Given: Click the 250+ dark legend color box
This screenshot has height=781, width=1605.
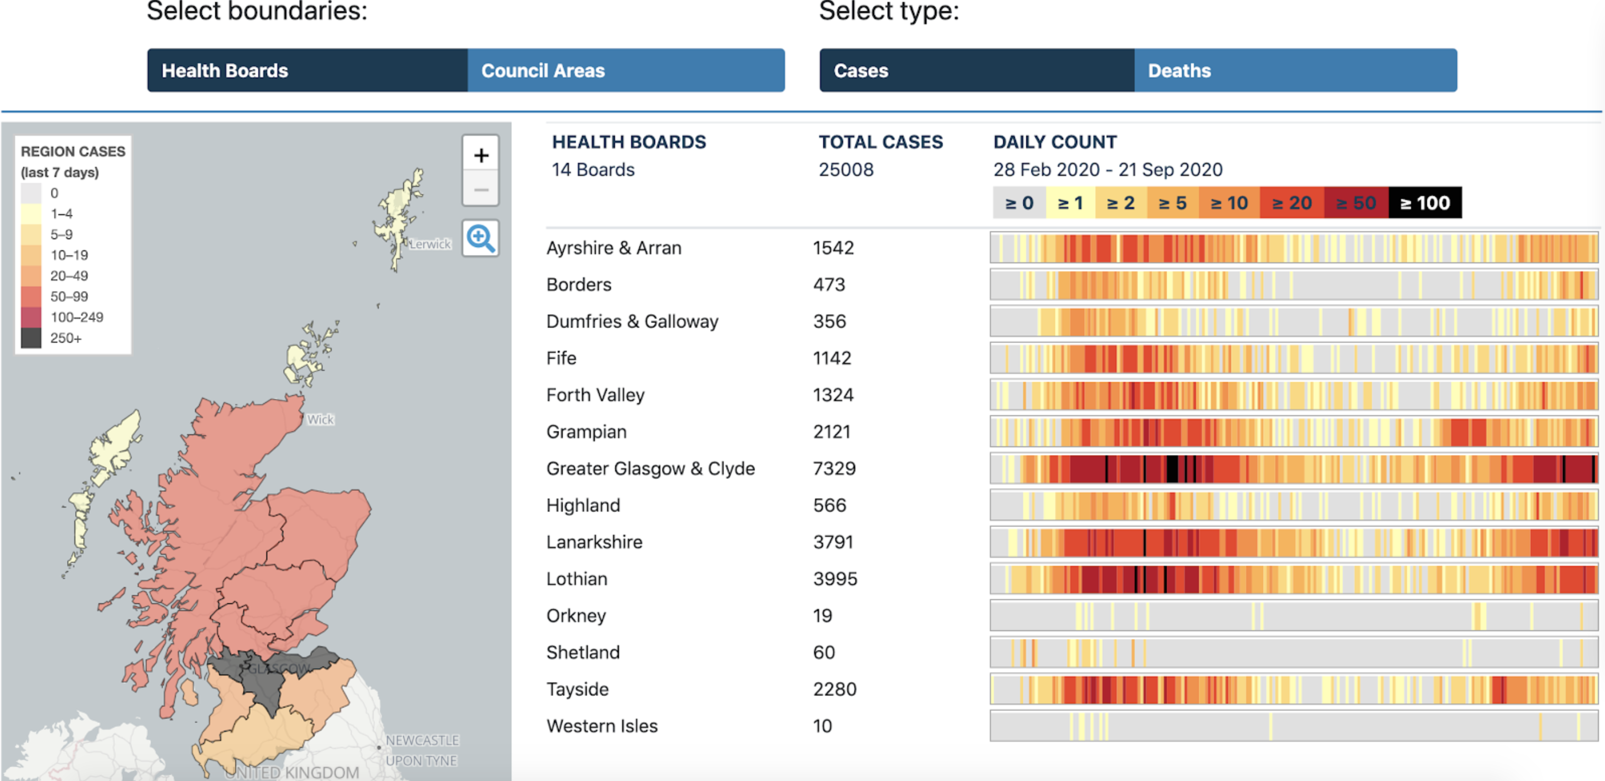Looking at the screenshot, I should pos(31,338).
